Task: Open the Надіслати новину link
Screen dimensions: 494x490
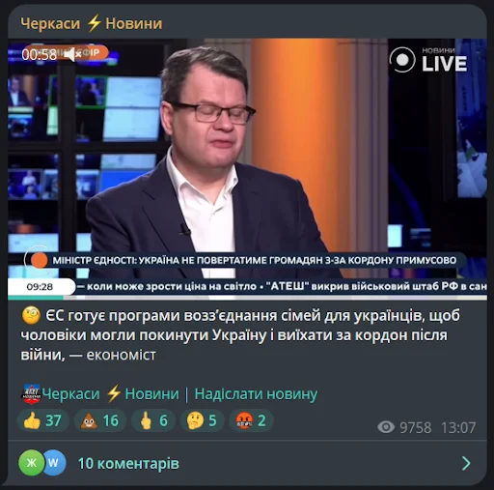Action: coord(256,394)
